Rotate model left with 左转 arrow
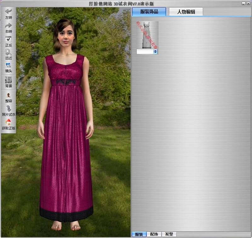Viewport: 252px width, 238px height. (9, 12)
